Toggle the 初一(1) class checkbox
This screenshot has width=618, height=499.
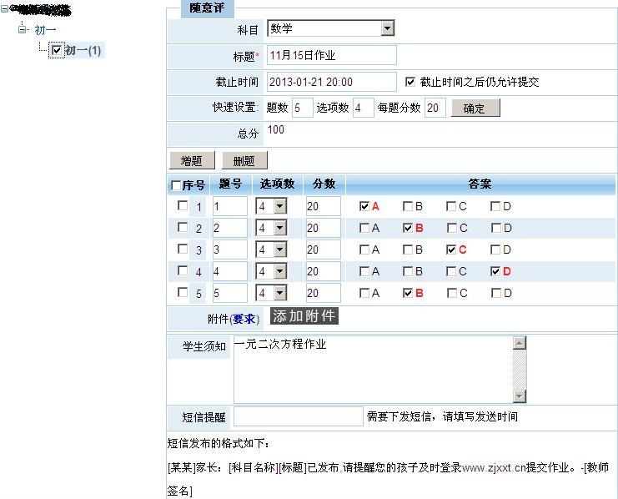57,51
